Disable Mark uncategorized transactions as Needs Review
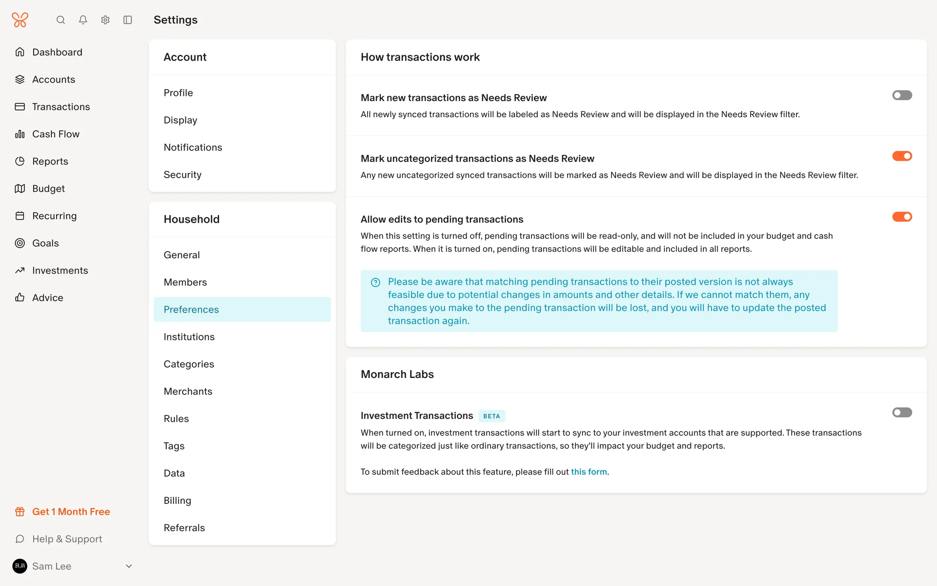 (902, 156)
